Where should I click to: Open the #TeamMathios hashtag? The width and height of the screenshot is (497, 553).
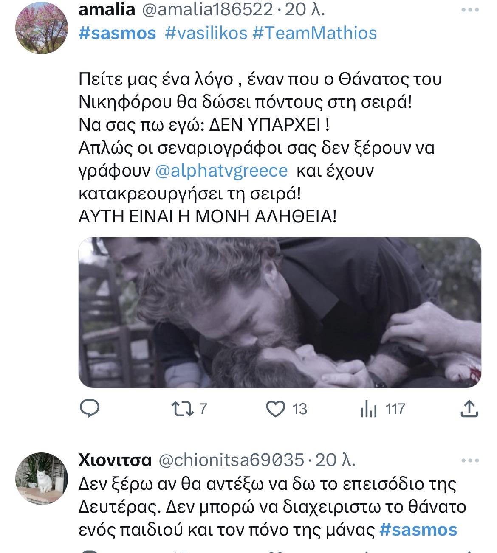[314, 33]
